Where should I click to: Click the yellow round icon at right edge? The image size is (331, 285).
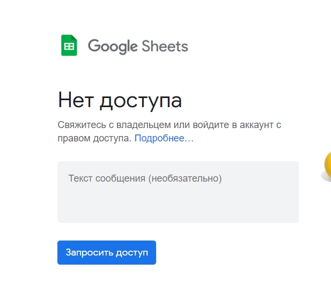327,166
